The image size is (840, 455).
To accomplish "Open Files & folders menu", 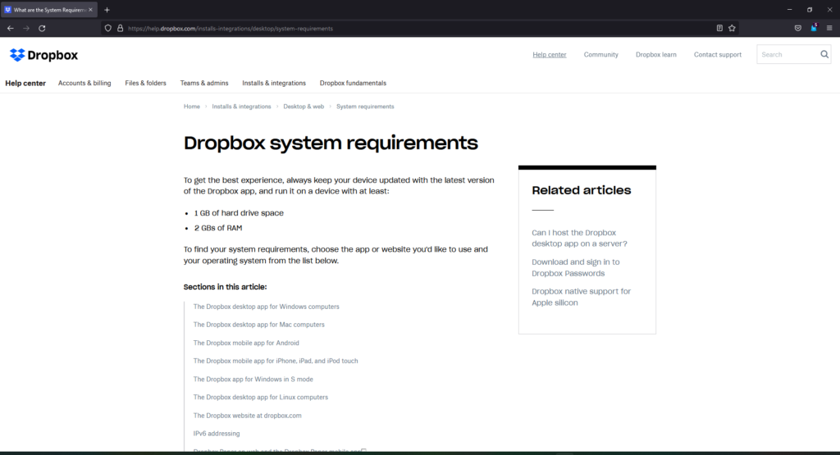I will (145, 83).
